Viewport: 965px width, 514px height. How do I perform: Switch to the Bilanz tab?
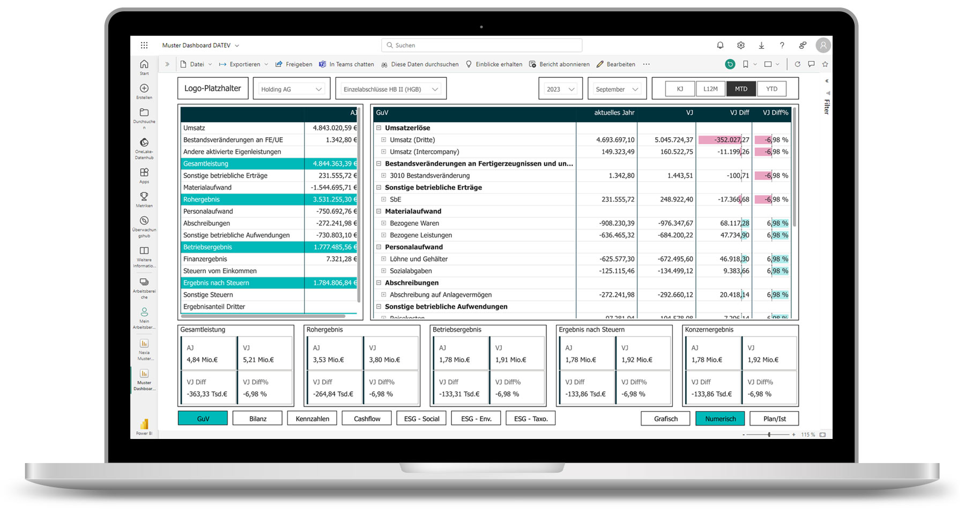pyautogui.click(x=257, y=418)
